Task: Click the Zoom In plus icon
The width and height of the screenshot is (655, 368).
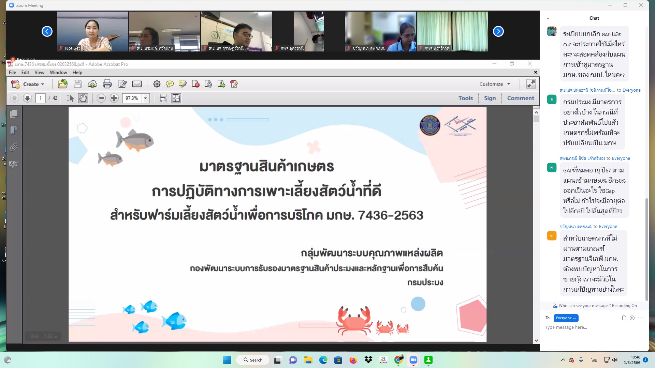Action: [114, 98]
